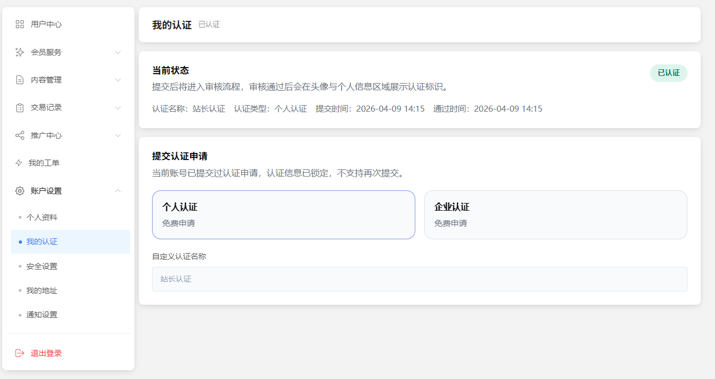Image resolution: width=715 pixels, height=379 pixels.
Task: Select the 企业认证 option card
Action: [x=555, y=215]
